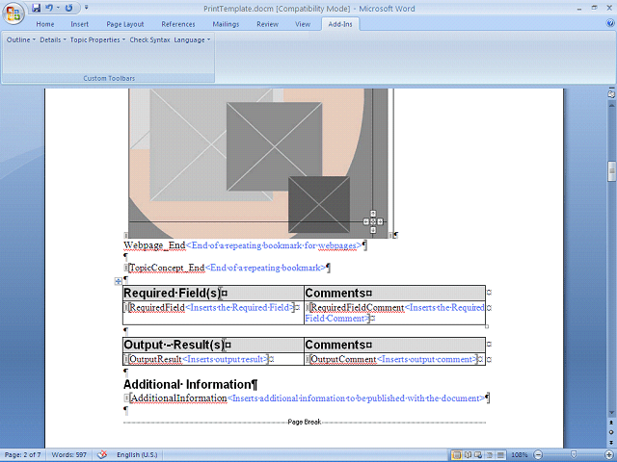
Task: Switch to Full Screen Reading view
Action: 469,454
